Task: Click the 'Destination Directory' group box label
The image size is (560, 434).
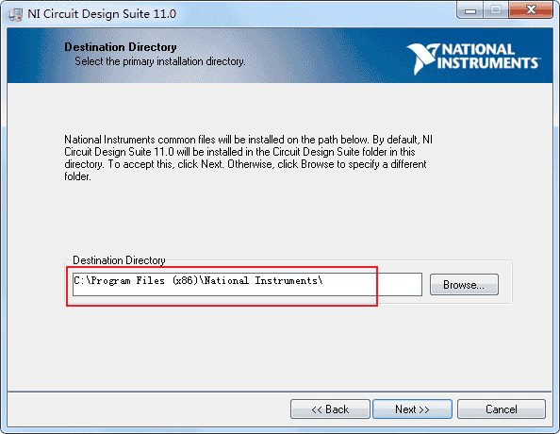Action: [119, 260]
